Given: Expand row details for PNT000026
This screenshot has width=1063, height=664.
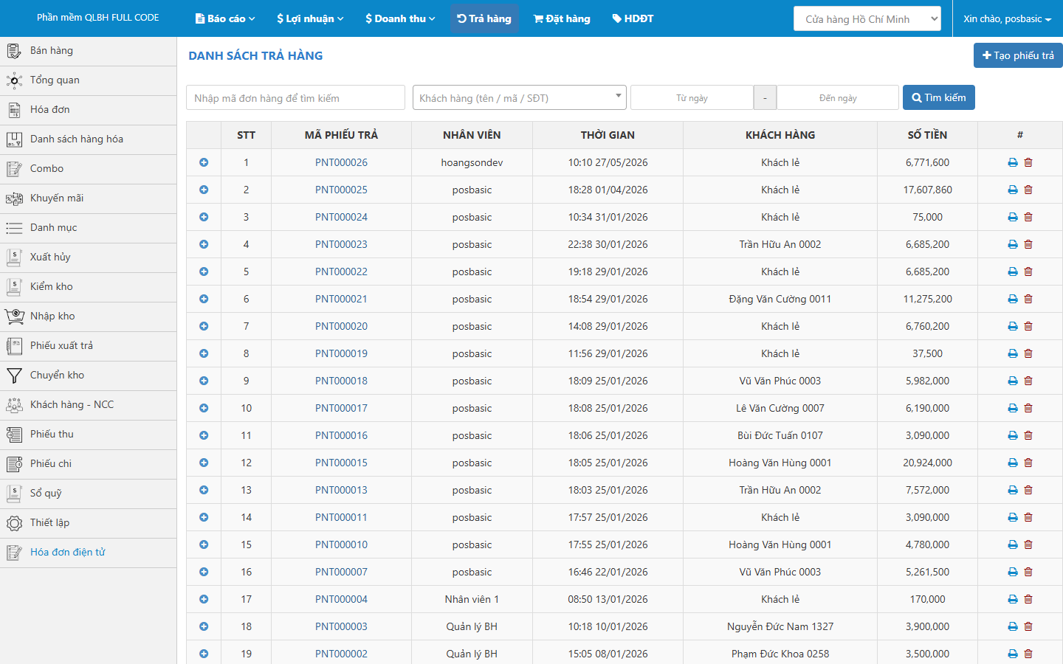Looking at the screenshot, I should coord(204,162).
